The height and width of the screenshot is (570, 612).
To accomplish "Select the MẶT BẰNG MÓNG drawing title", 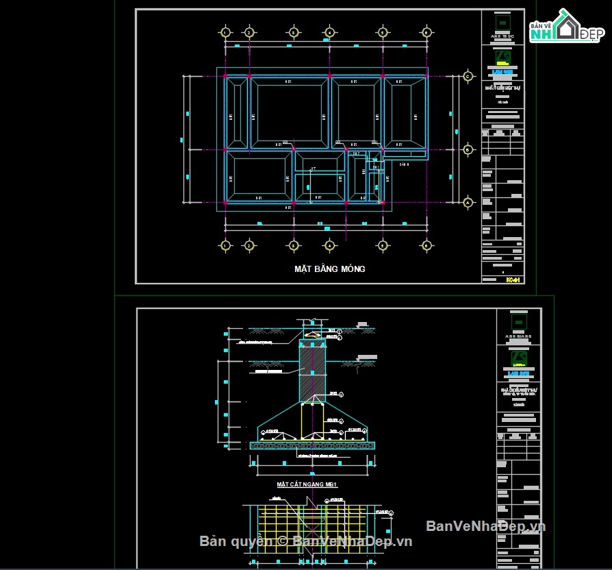I will (x=330, y=269).
